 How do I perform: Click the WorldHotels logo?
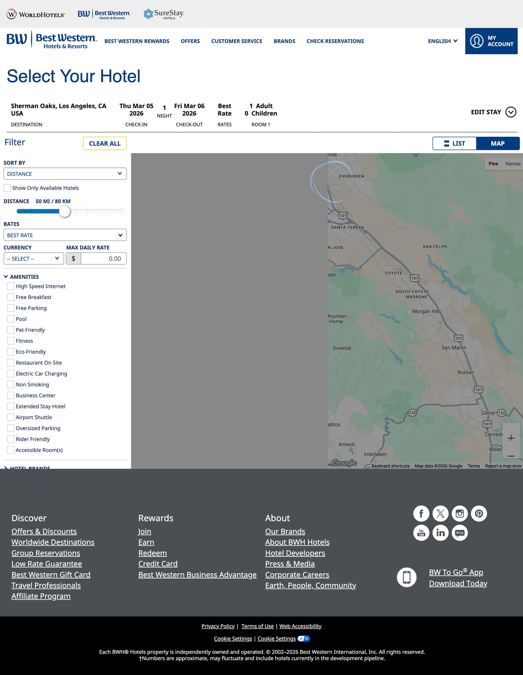pos(36,14)
